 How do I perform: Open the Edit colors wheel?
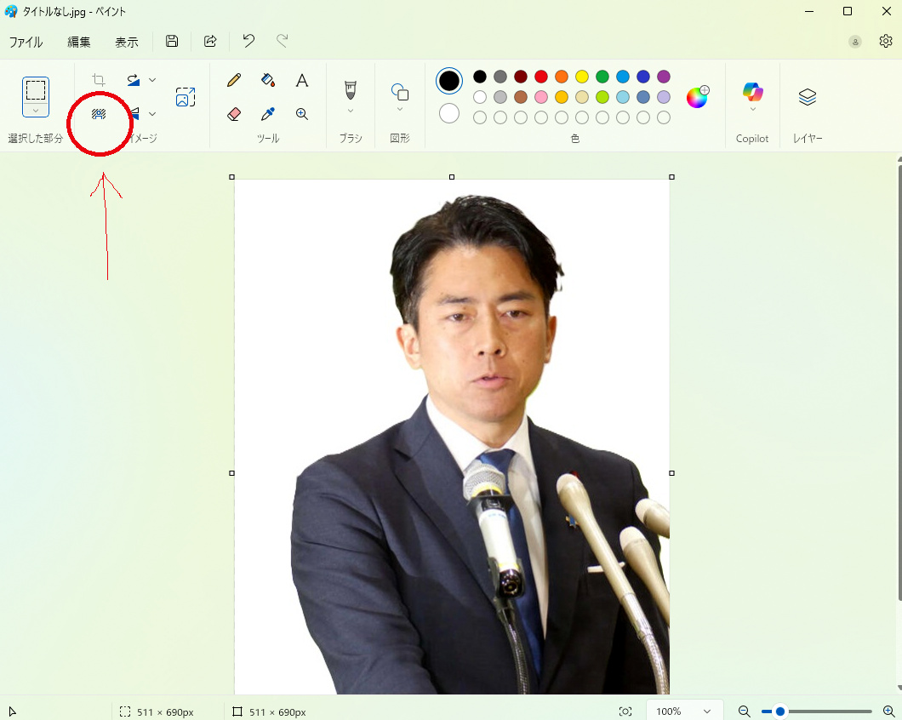coord(697,97)
